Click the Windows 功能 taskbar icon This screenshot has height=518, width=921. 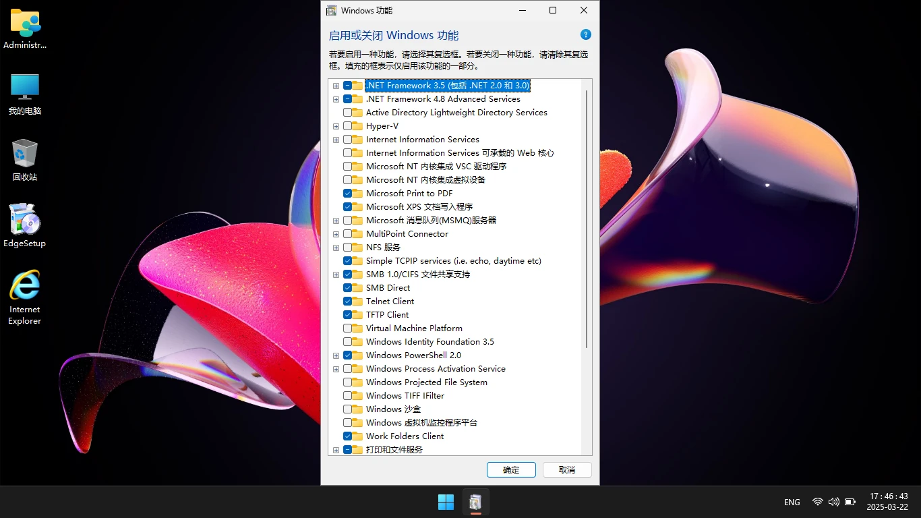(476, 502)
